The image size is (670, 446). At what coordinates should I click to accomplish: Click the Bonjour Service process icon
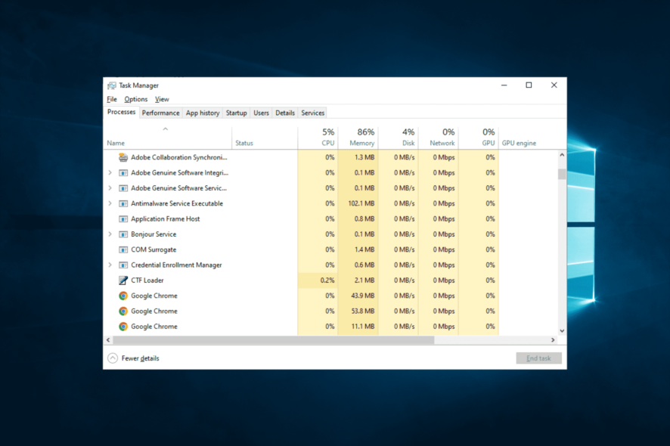click(x=123, y=234)
